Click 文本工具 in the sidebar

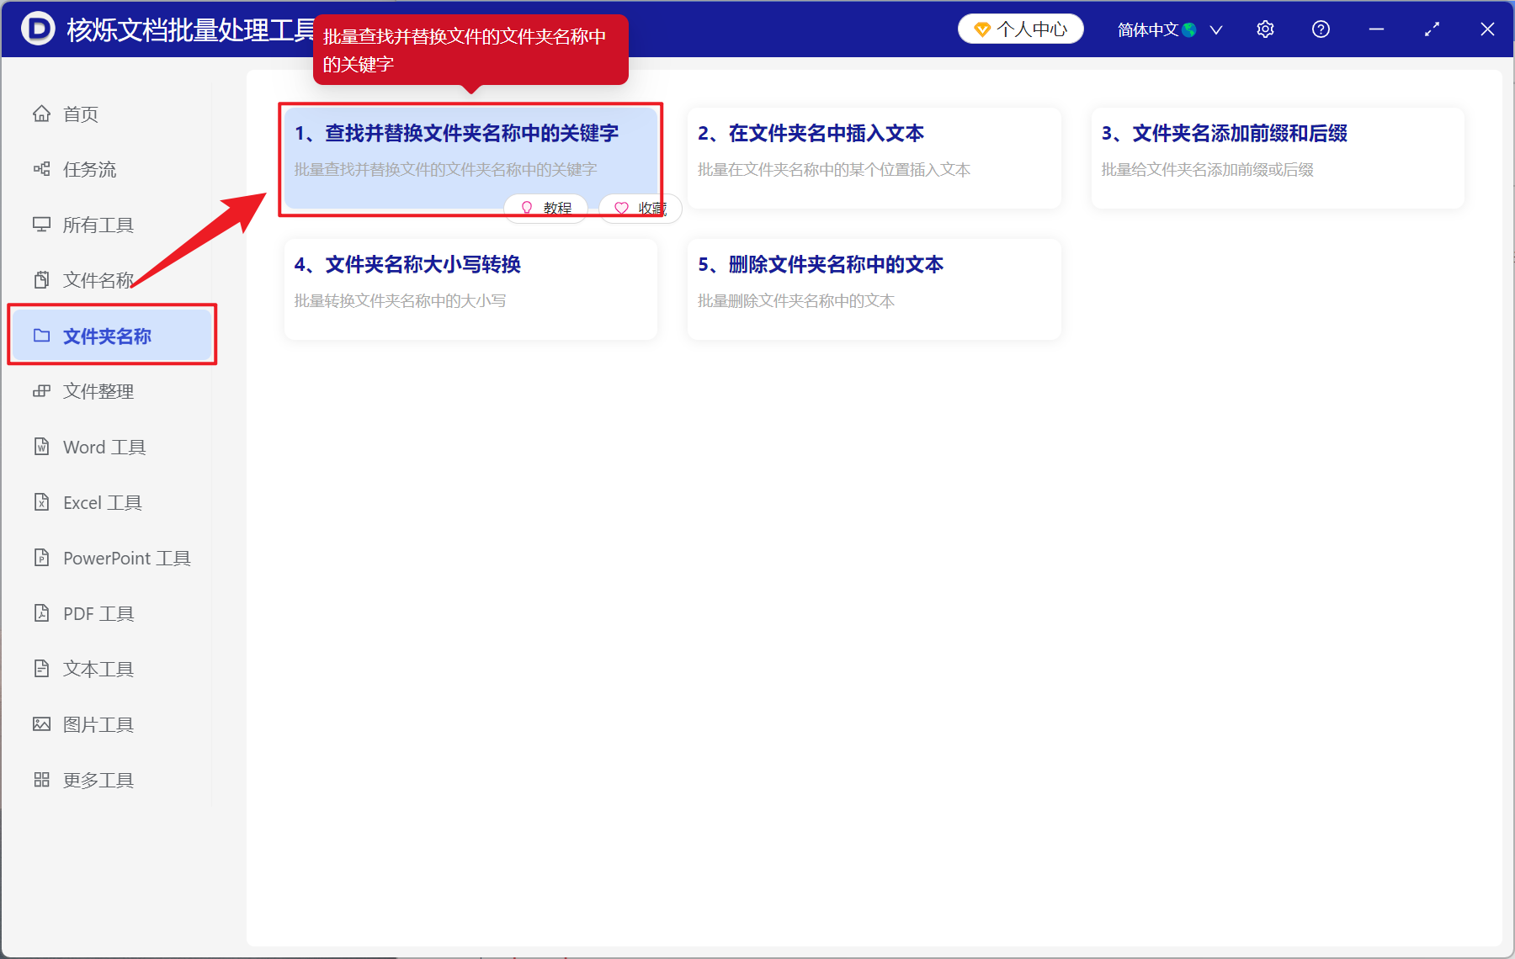pos(97,668)
